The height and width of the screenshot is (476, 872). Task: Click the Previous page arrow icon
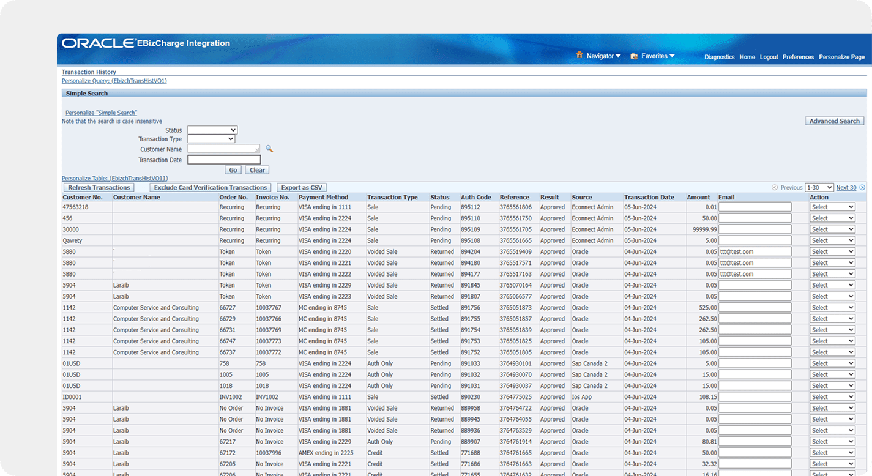tap(775, 187)
